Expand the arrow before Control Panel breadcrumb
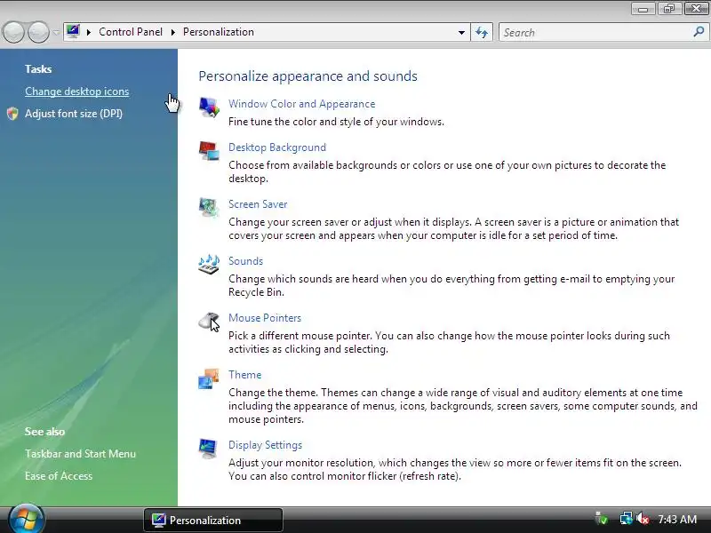Image resolution: width=711 pixels, height=533 pixels. tap(88, 32)
